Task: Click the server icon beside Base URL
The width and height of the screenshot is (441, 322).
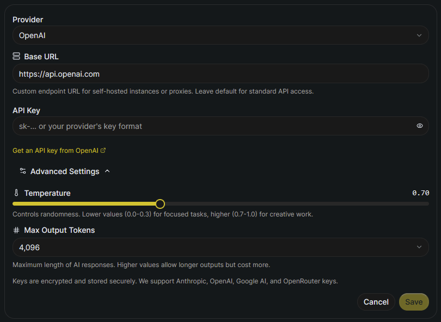Action: pos(16,57)
